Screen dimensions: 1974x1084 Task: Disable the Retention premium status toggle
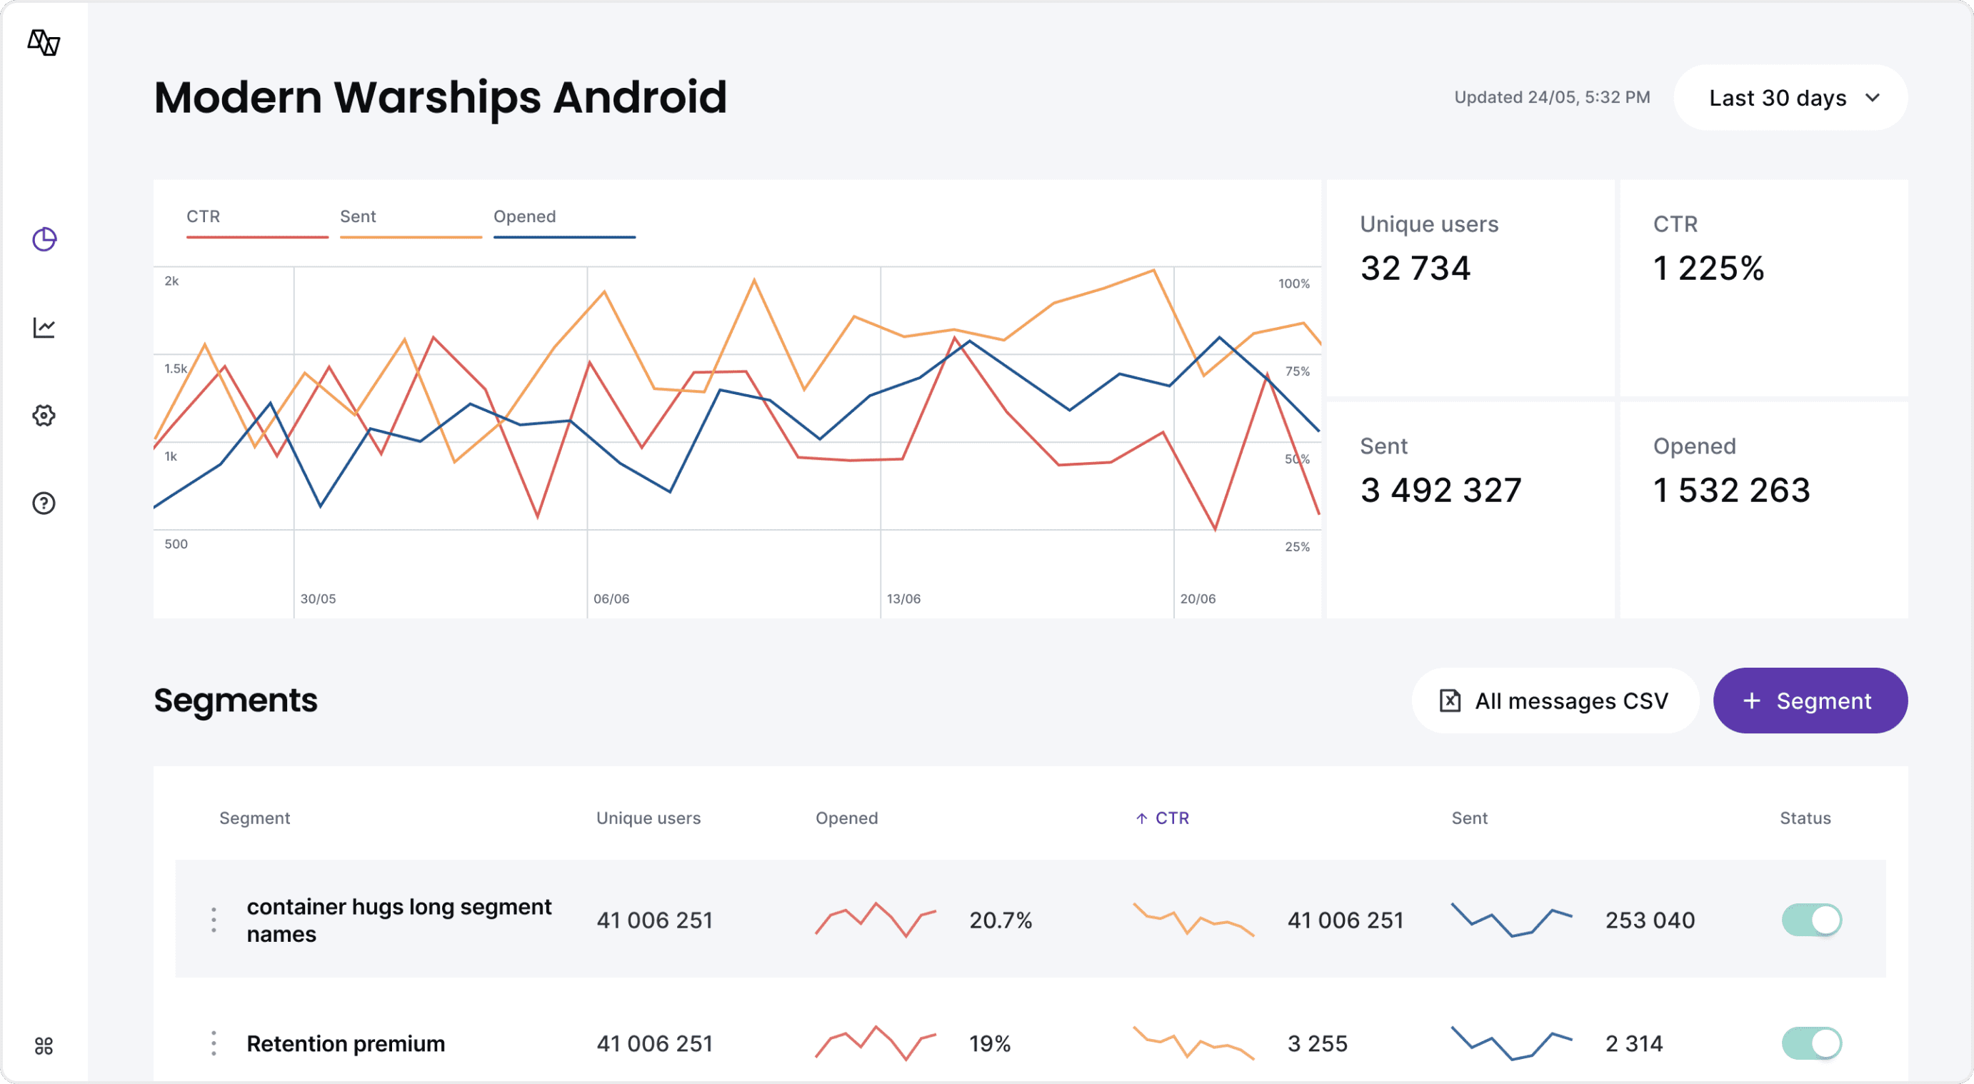click(1812, 1043)
